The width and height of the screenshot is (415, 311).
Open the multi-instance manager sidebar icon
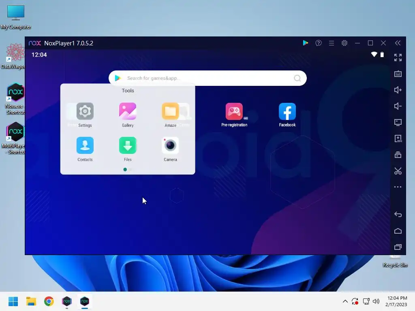[398, 155]
